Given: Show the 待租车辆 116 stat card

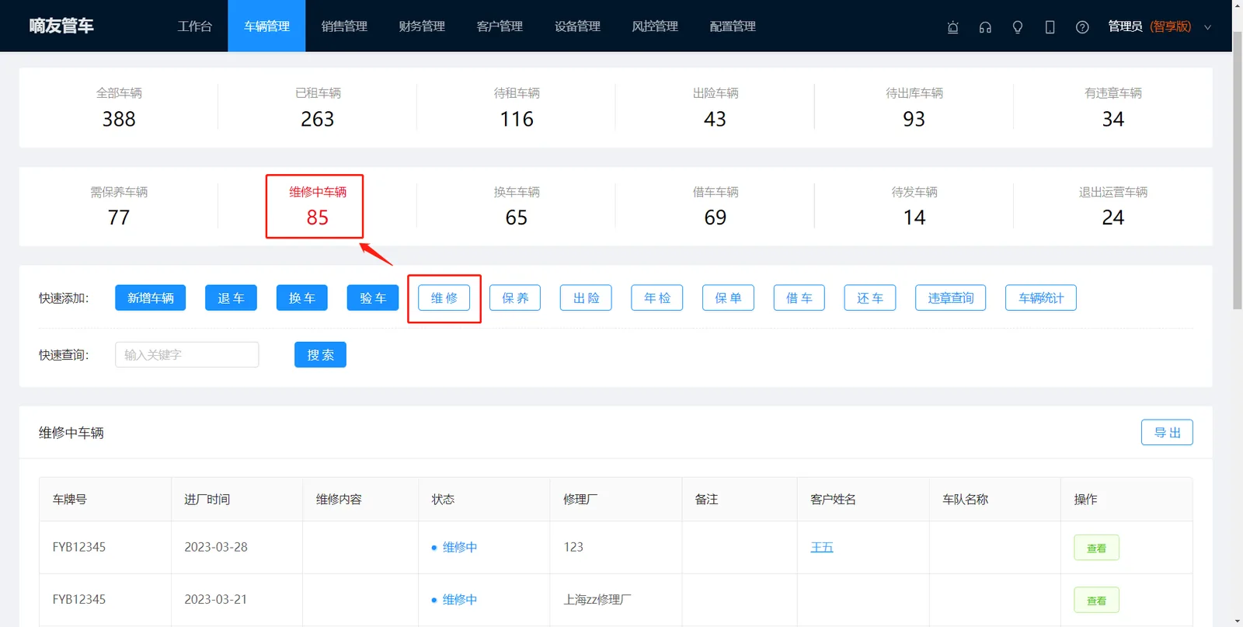Looking at the screenshot, I should 517,107.
